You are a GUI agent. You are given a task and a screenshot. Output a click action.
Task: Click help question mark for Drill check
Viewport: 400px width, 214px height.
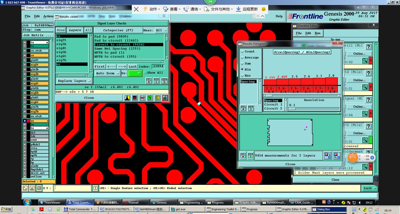click(x=368, y=47)
